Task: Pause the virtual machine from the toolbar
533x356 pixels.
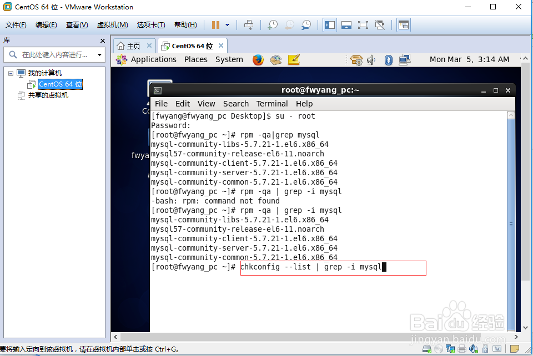Action: coord(215,25)
